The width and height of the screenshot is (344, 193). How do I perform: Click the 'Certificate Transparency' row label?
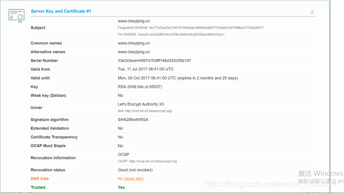54,137
